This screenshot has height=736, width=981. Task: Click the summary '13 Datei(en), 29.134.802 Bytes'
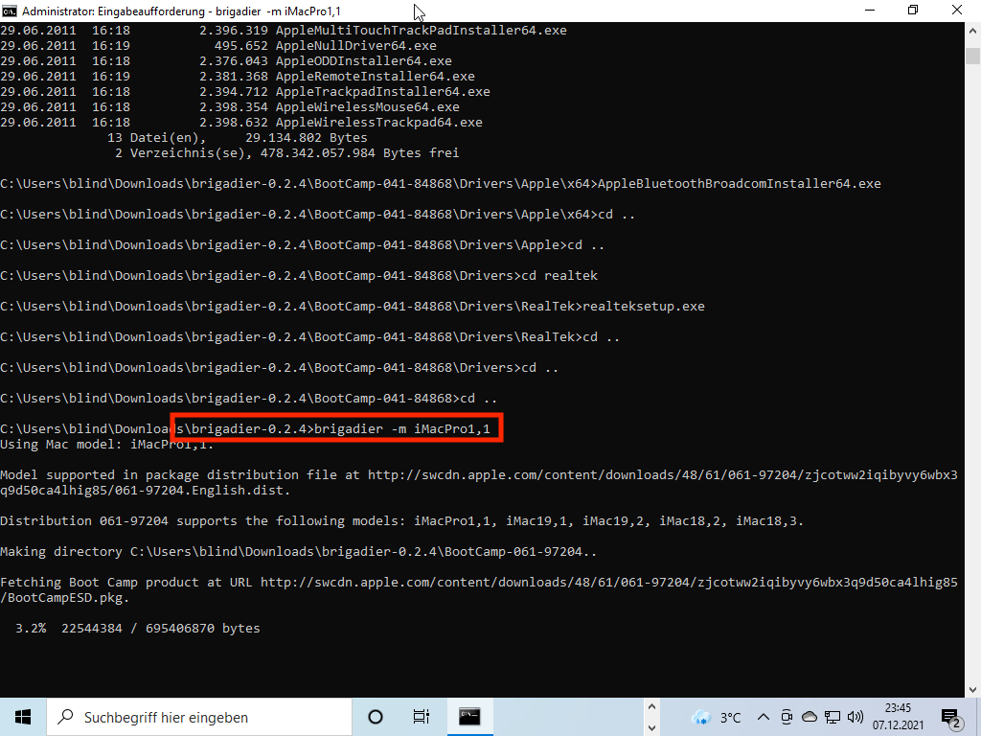pyautogui.click(x=238, y=138)
